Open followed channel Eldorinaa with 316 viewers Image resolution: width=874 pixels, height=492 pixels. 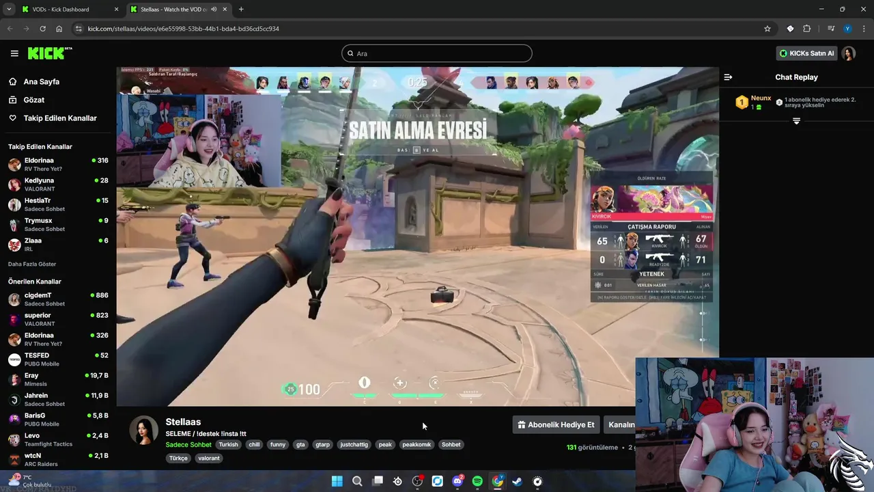coord(58,165)
